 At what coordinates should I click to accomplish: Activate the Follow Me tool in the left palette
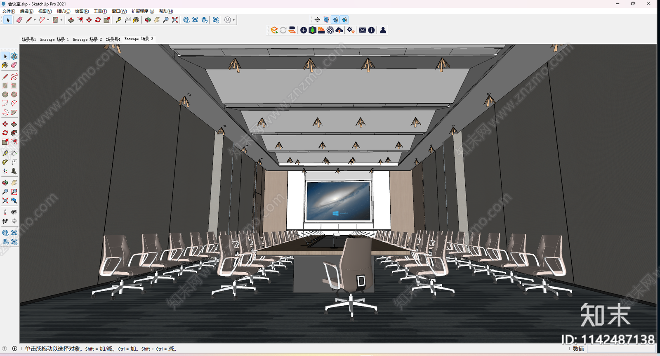14,133
